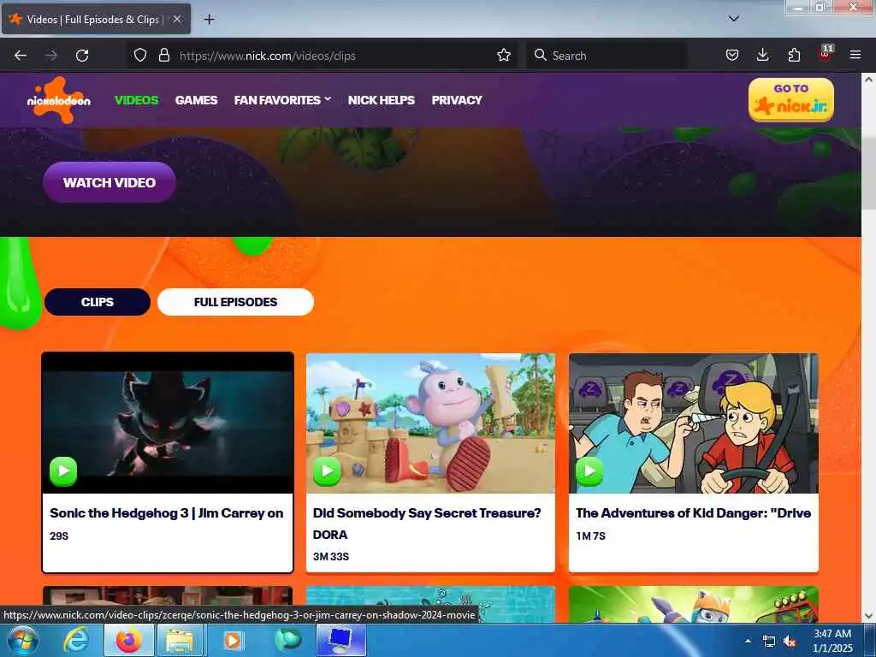Image resolution: width=876 pixels, height=657 pixels.
Task: Focus the browser Search field
Action: [x=607, y=56]
